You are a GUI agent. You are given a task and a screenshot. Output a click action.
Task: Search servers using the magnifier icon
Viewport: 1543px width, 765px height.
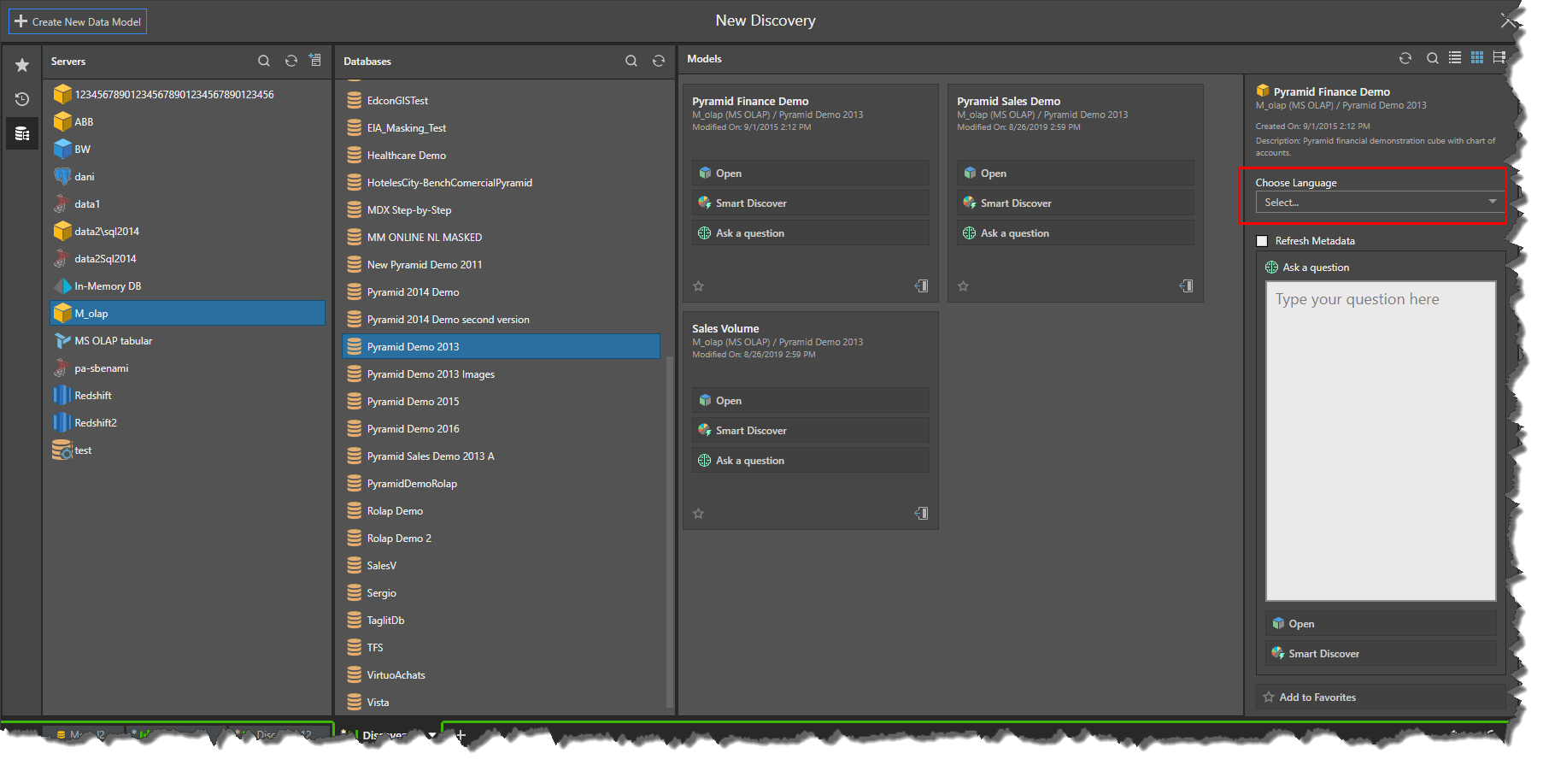pyautogui.click(x=264, y=61)
